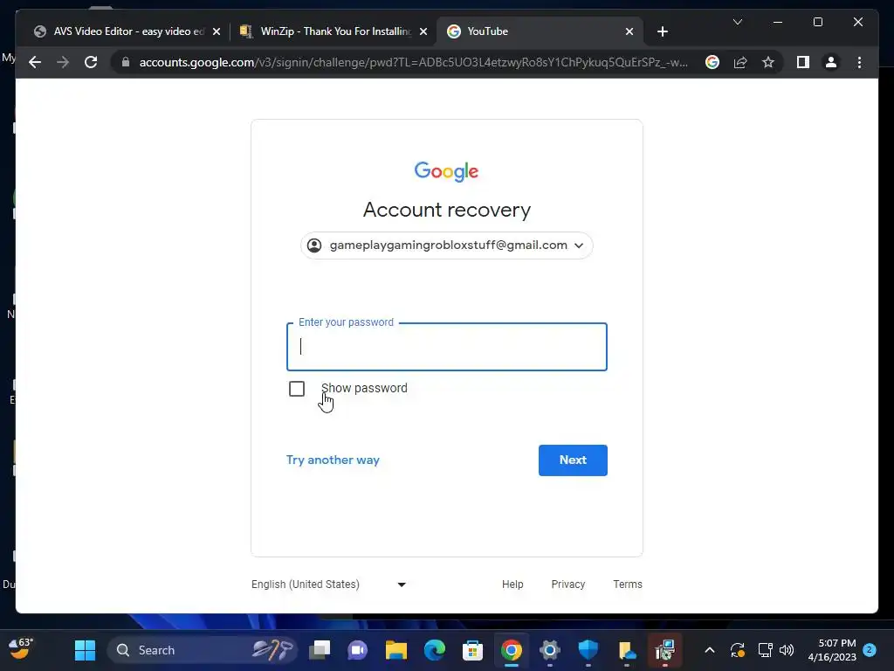894x671 pixels.
Task: Open the weather widget showing 63°
Action: pyautogui.click(x=21, y=649)
